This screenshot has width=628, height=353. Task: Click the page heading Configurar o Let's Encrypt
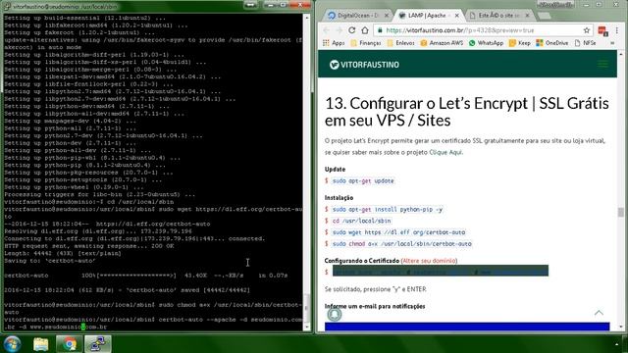(x=467, y=112)
